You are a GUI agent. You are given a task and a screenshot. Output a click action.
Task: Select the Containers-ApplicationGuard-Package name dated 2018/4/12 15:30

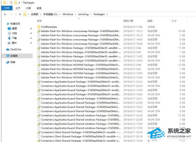pos(81,90)
